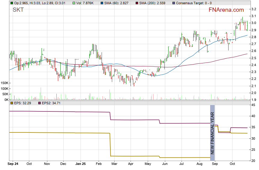Click the 'EPS2: 34.71' legend text
Image resolution: width=259 pixels, height=170 pixels.
(52, 103)
